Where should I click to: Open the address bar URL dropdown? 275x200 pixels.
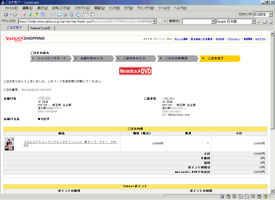pos(154,21)
